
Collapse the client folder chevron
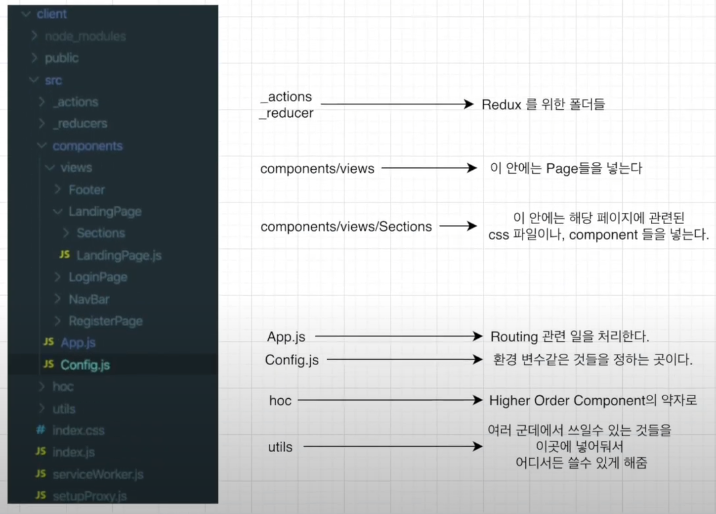(x=26, y=14)
